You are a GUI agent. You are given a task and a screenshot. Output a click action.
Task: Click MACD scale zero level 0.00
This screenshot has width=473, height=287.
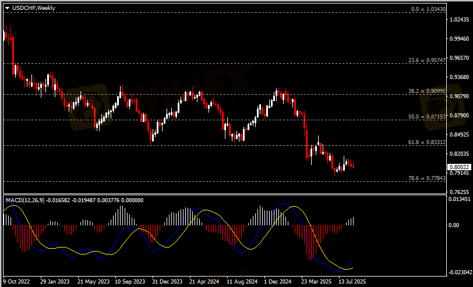(453, 225)
